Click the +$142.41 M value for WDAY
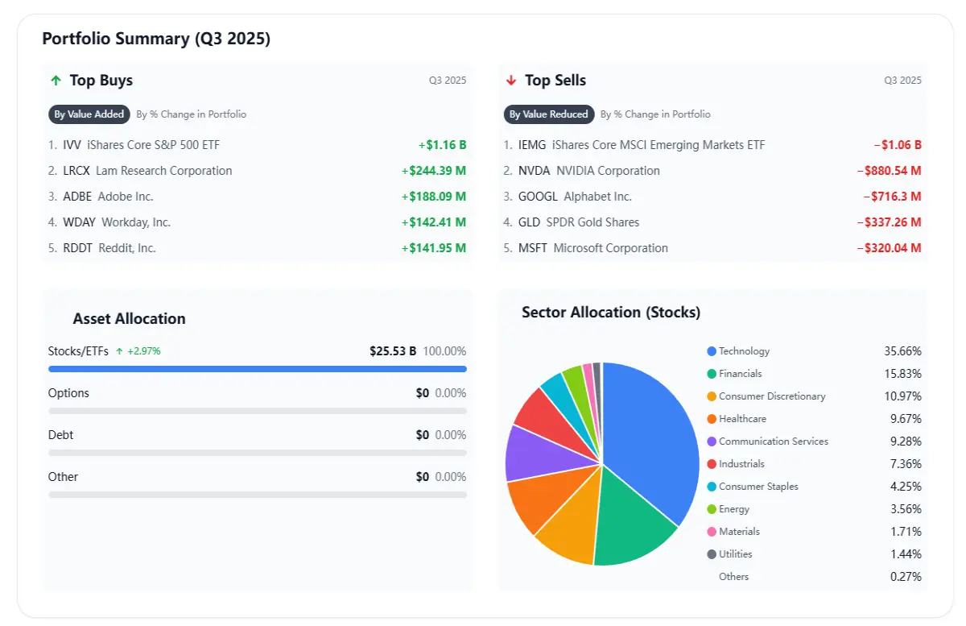Screen dimensions: 966x626 434,222
